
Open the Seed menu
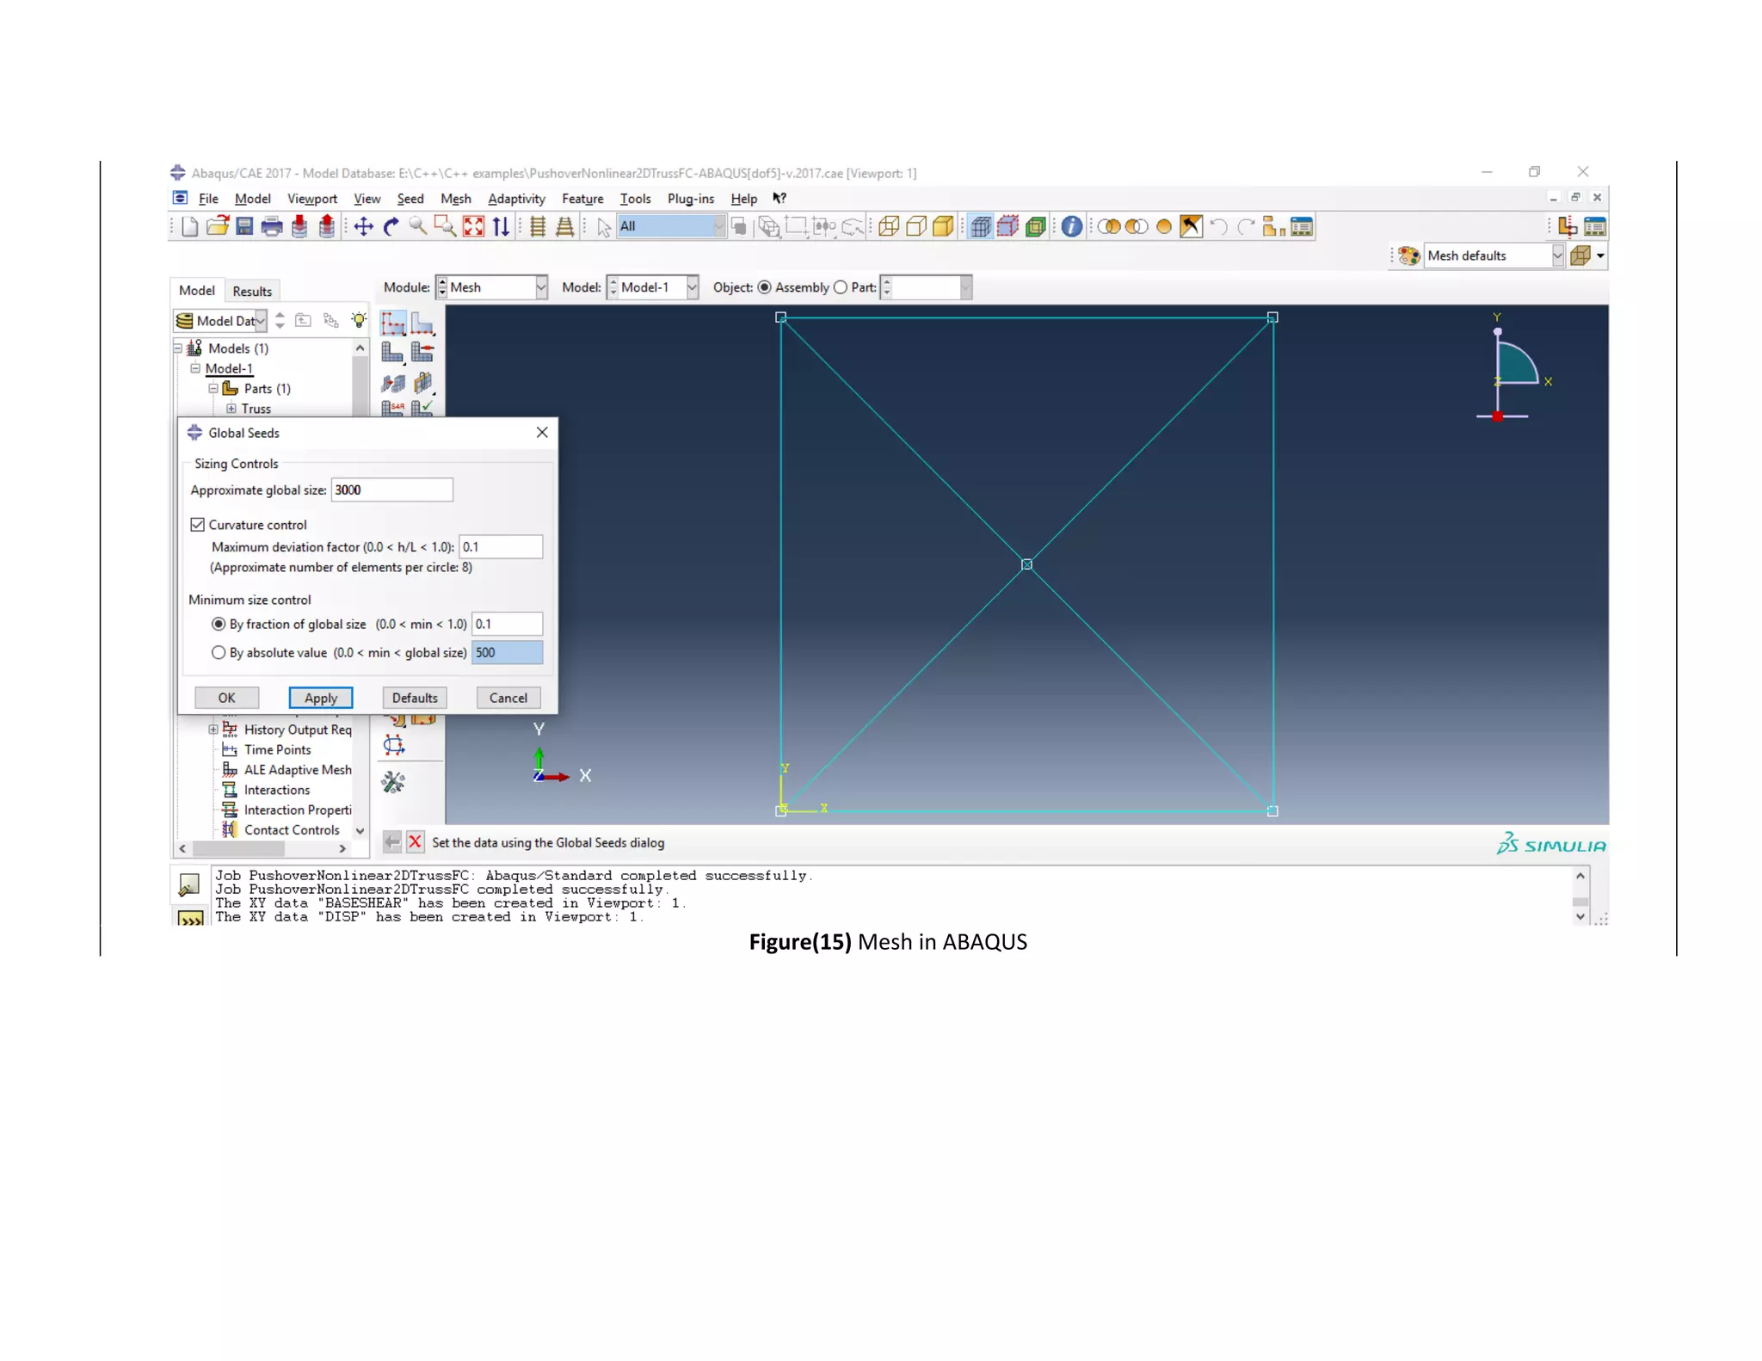click(x=410, y=199)
